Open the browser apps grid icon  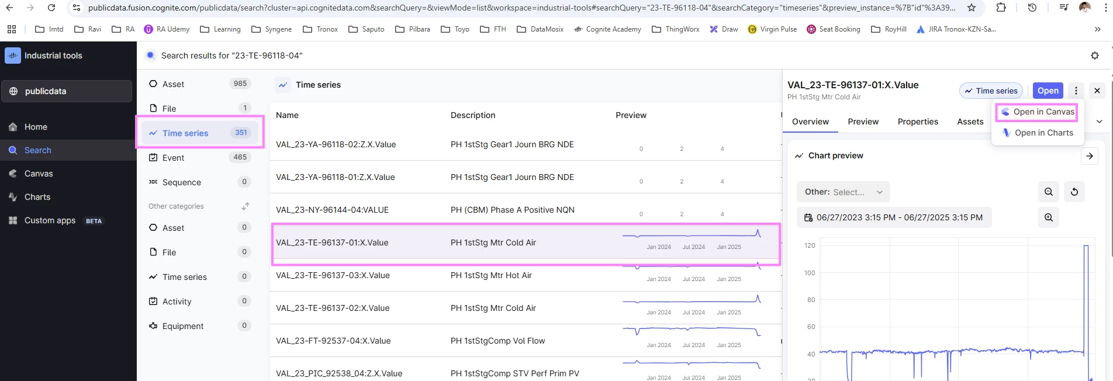tap(12, 29)
